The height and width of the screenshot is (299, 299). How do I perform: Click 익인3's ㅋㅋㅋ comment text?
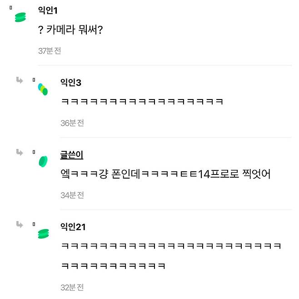point(142,102)
